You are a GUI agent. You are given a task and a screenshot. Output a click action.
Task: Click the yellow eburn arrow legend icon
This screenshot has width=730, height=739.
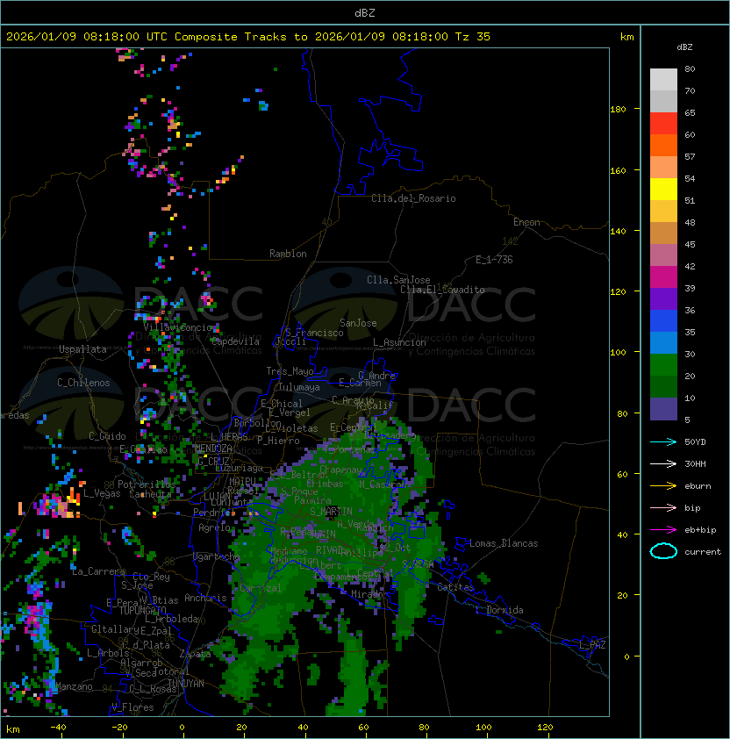663,485
